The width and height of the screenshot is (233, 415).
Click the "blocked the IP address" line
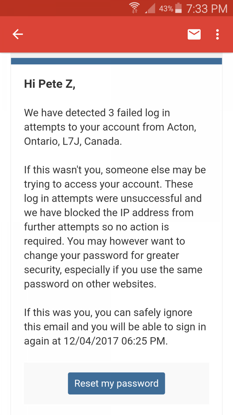click(109, 213)
